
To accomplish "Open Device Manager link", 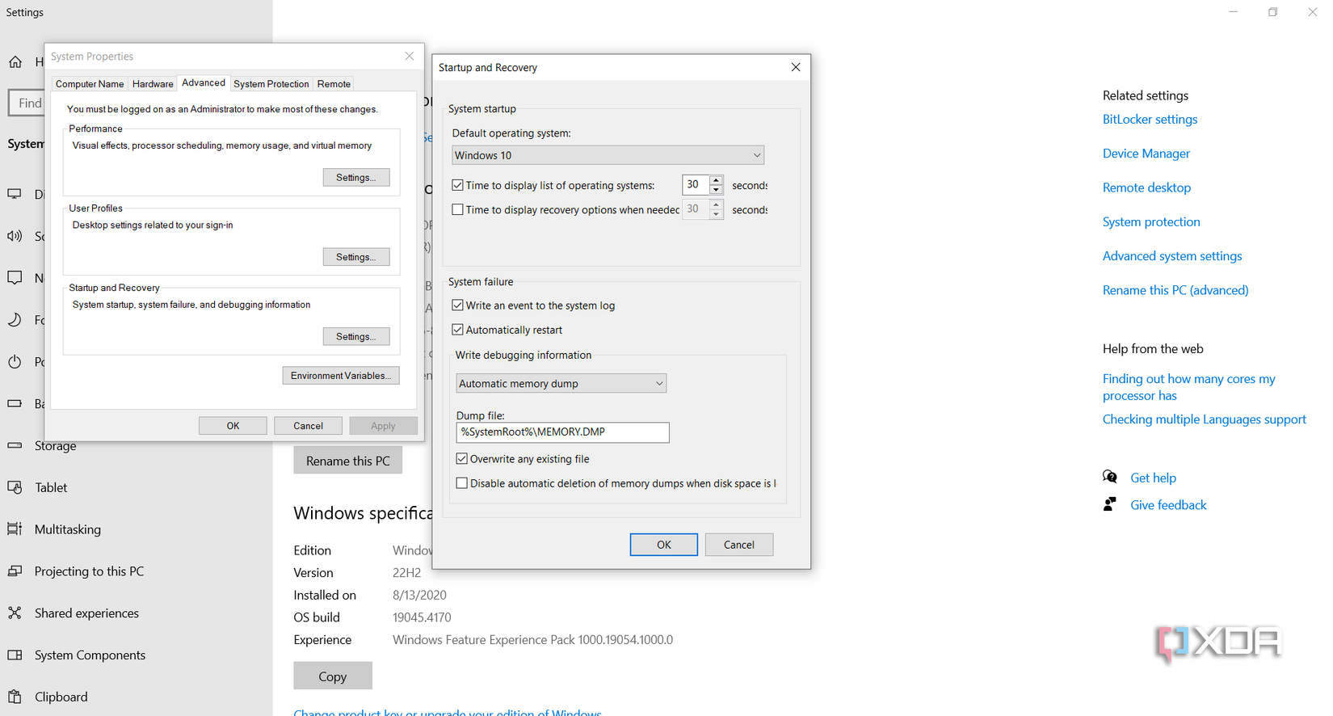I will click(1146, 154).
